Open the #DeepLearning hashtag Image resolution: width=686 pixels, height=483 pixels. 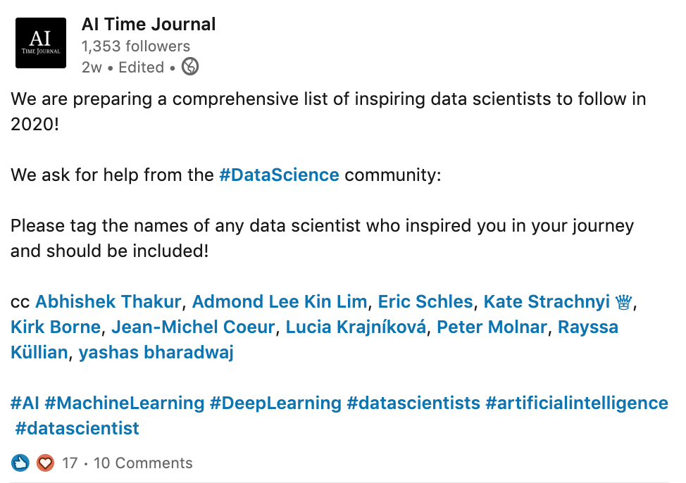275,403
